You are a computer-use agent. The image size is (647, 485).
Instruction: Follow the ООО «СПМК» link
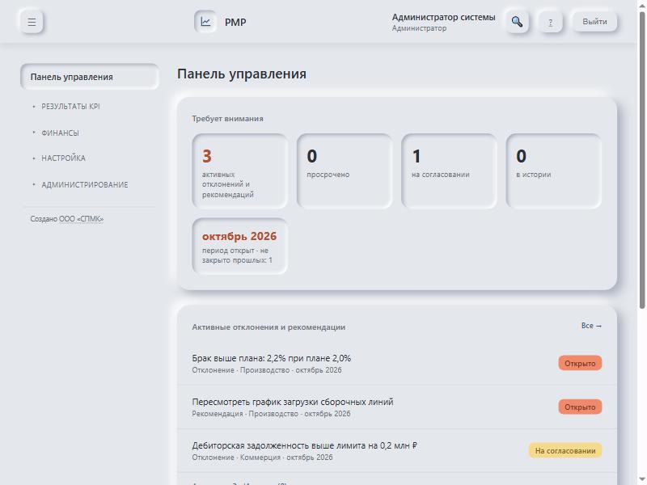pos(82,219)
